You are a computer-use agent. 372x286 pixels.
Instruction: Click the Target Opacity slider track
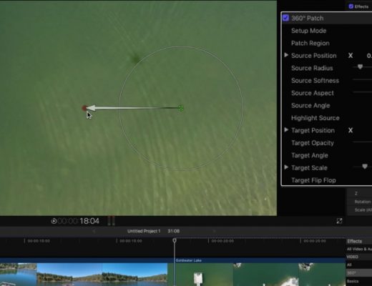point(362,142)
